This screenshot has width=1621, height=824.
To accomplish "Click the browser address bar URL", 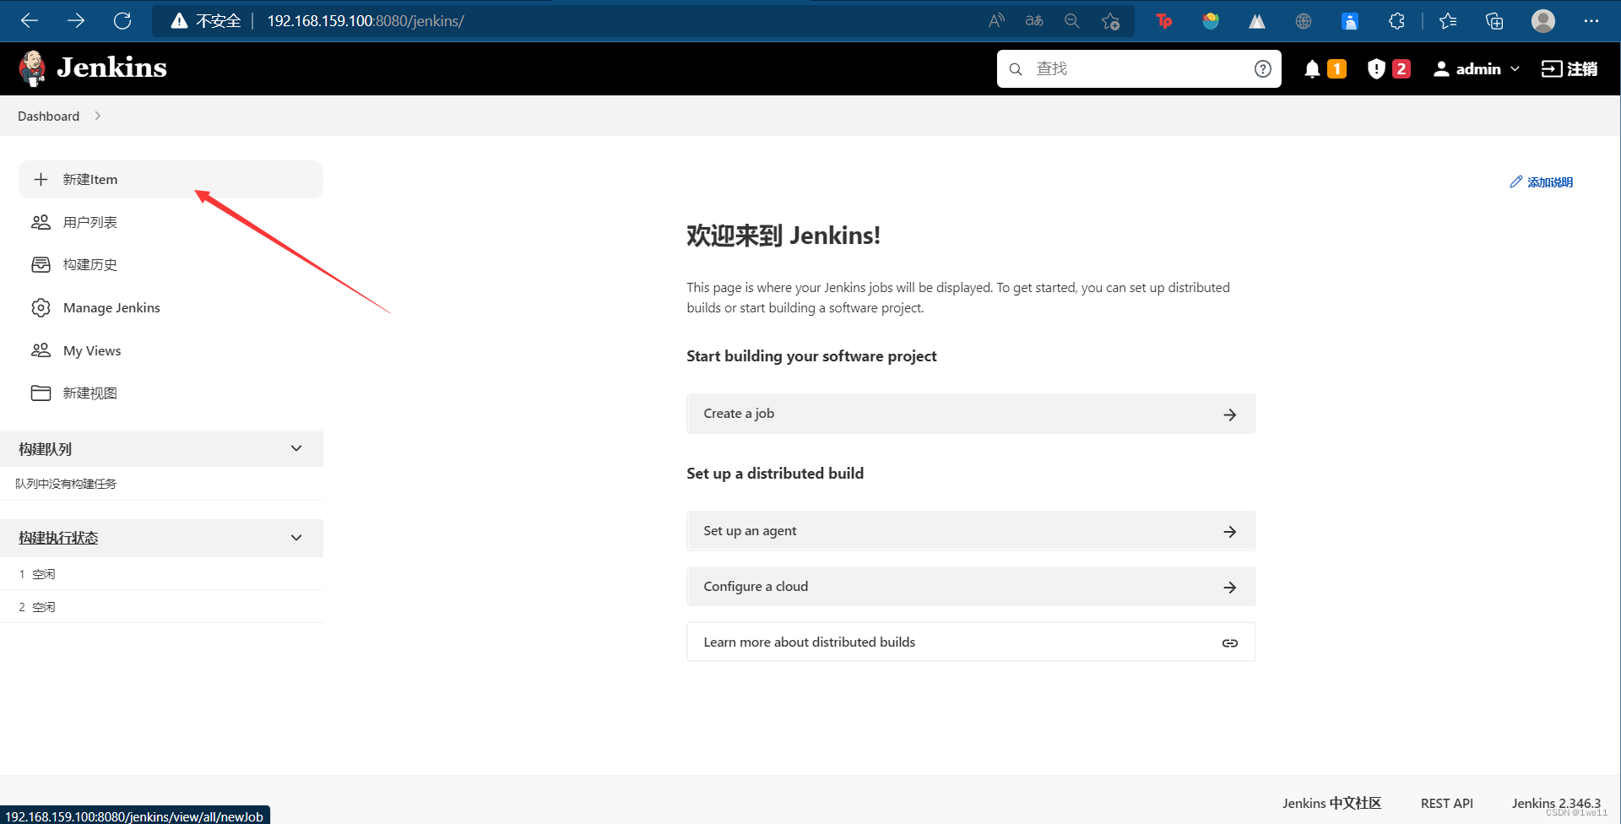I will tap(366, 21).
